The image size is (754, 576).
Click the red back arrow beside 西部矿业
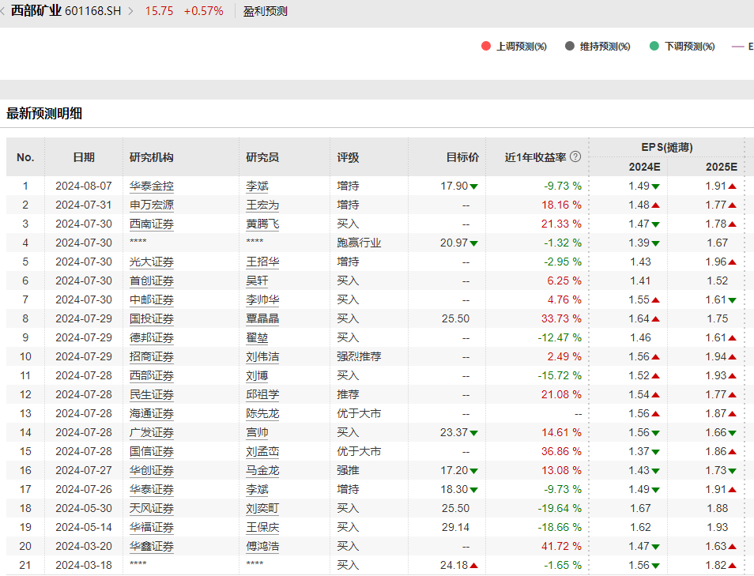pyautogui.click(x=5, y=11)
